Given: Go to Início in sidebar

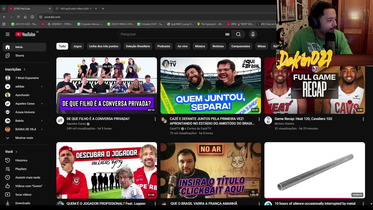Looking at the screenshot, I should 24,47.
